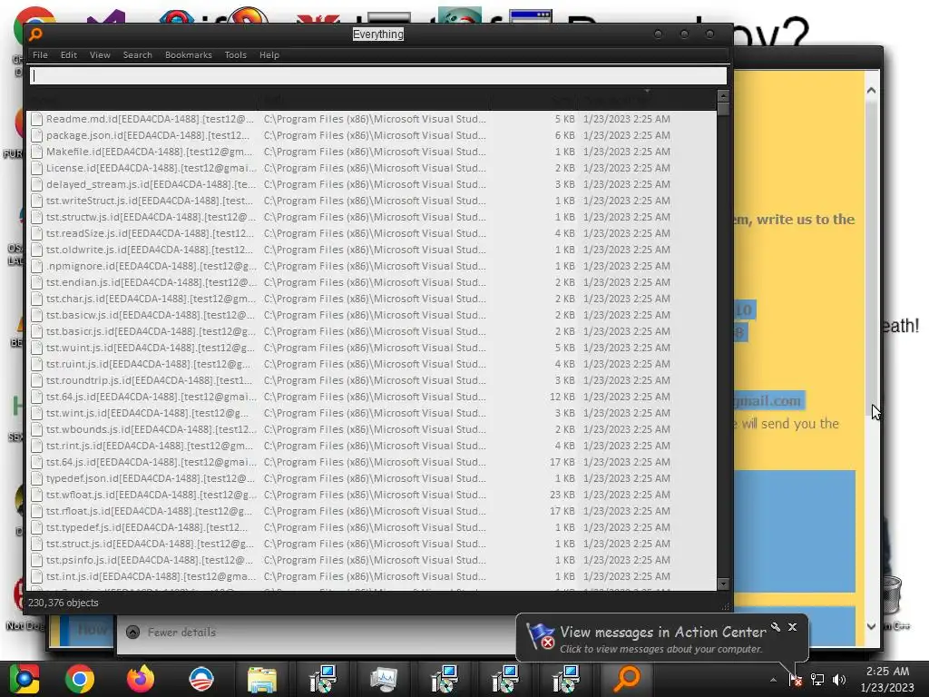
Task: Click the Action Center flag tray icon
Action: [x=795, y=680]
